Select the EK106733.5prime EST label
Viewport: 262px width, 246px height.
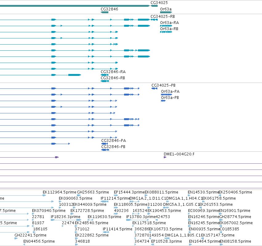166,229
